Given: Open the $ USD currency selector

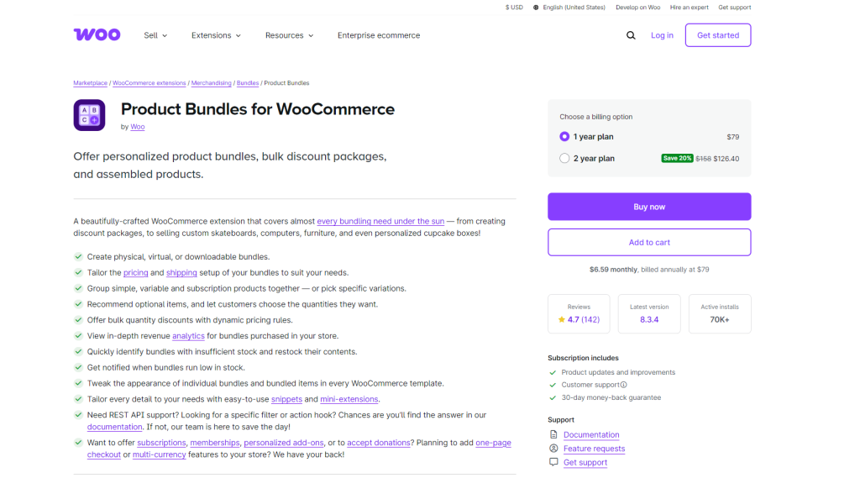Looking at the screenshot, I should [514, 8].
